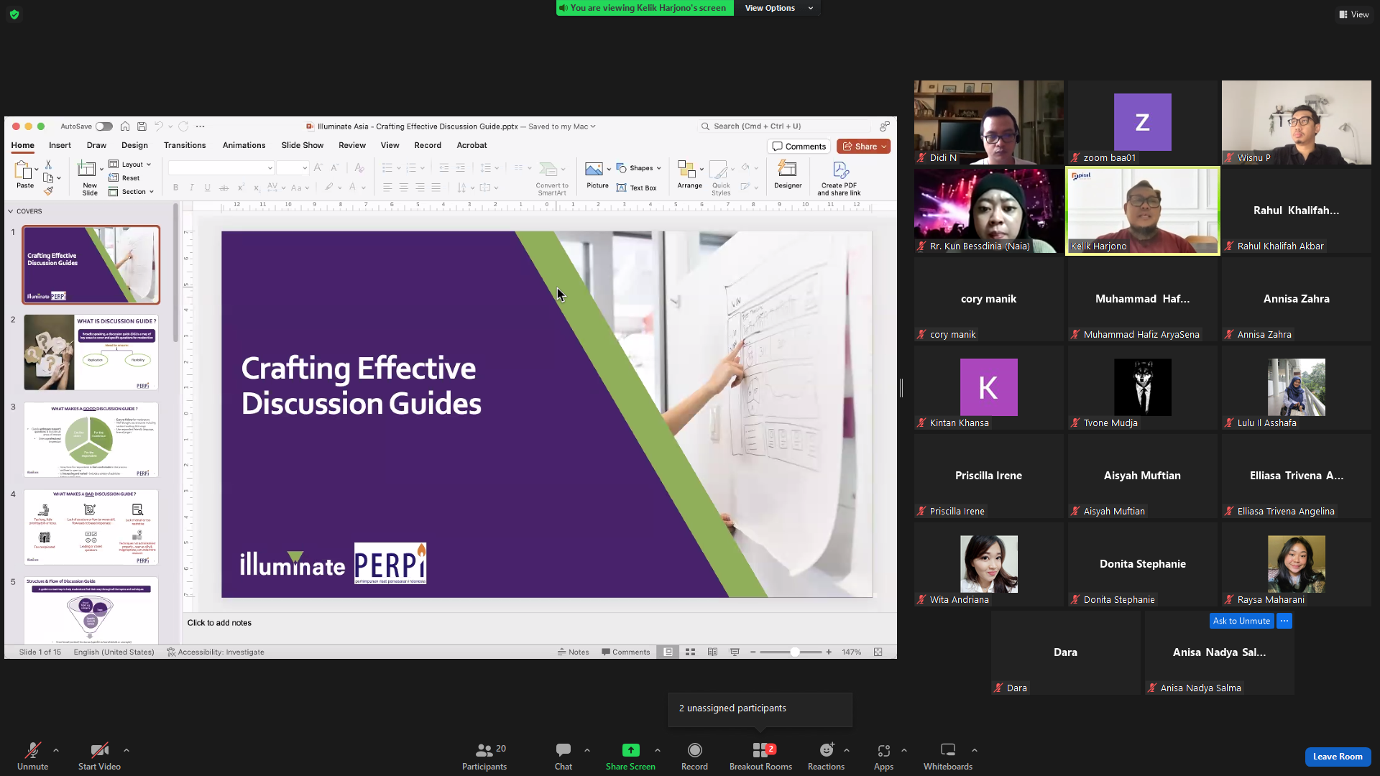Open the Reactions menu icon
The height and width of the screenshot is (776, 1380).
(827, 750)
